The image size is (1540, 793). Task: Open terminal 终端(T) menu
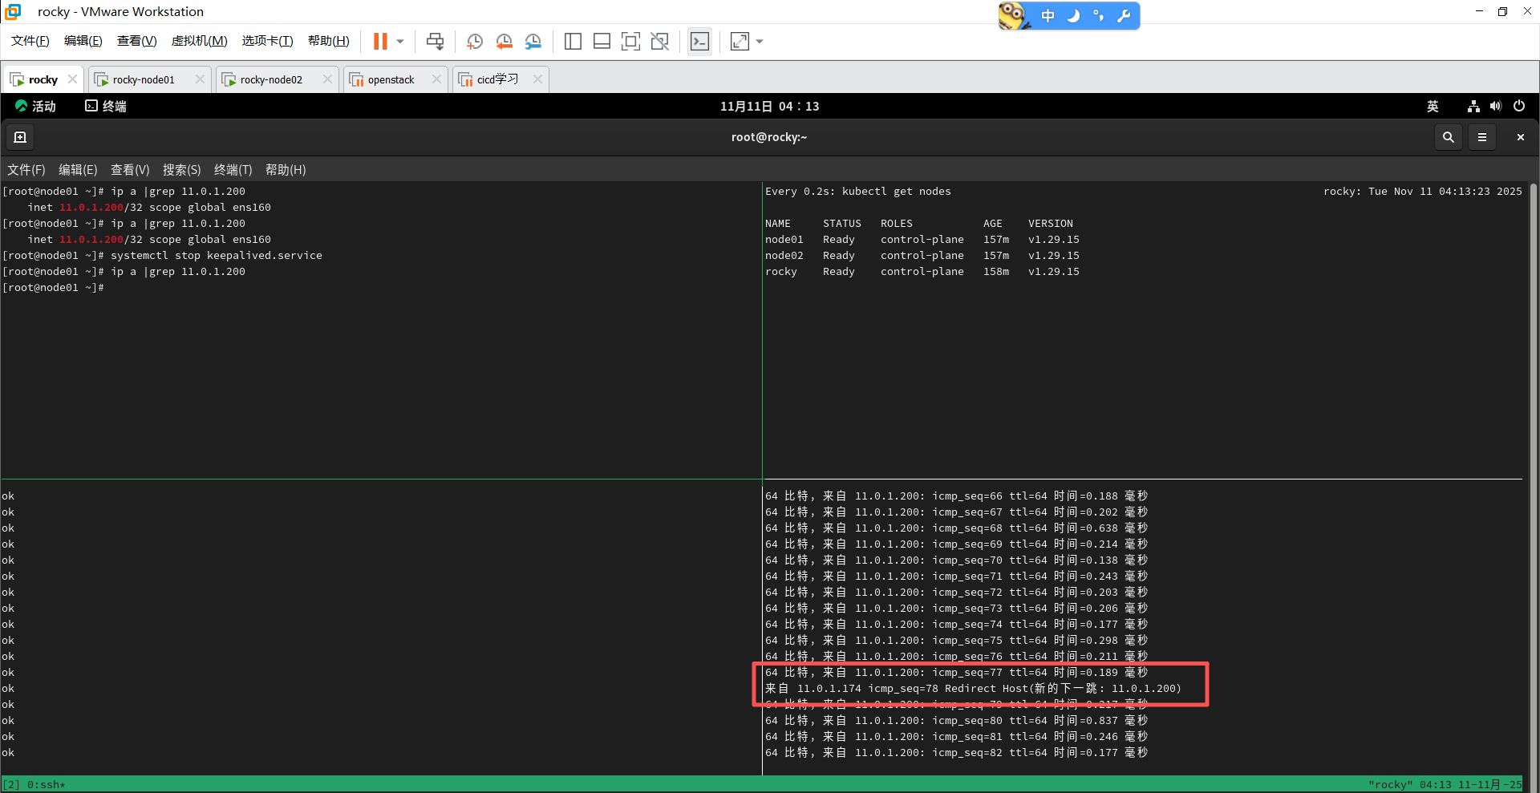233,169
